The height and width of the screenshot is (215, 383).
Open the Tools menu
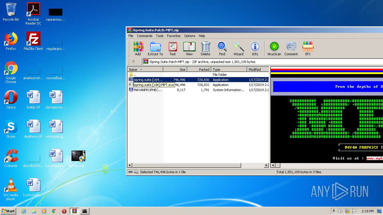coord(160,36)
